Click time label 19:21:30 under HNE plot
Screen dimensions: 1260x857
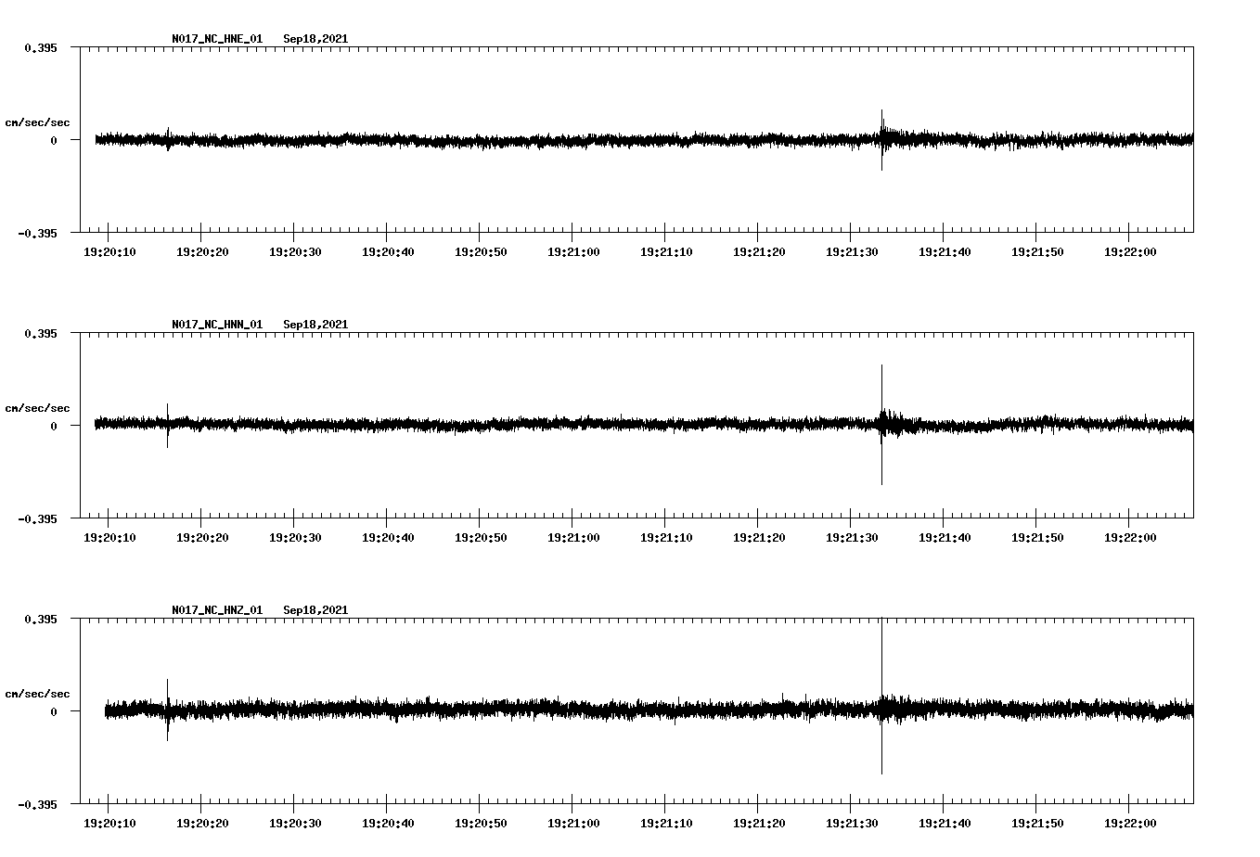(852, 252)
